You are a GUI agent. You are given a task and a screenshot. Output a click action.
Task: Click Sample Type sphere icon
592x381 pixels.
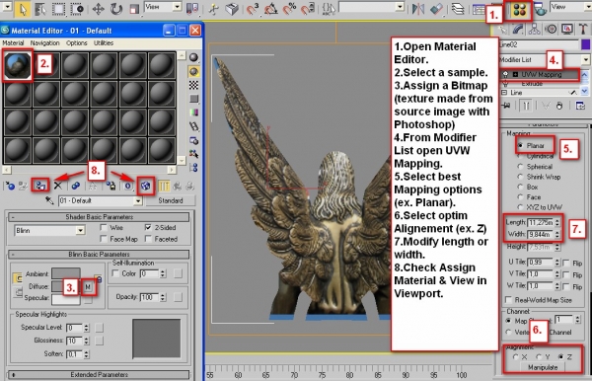193,57
